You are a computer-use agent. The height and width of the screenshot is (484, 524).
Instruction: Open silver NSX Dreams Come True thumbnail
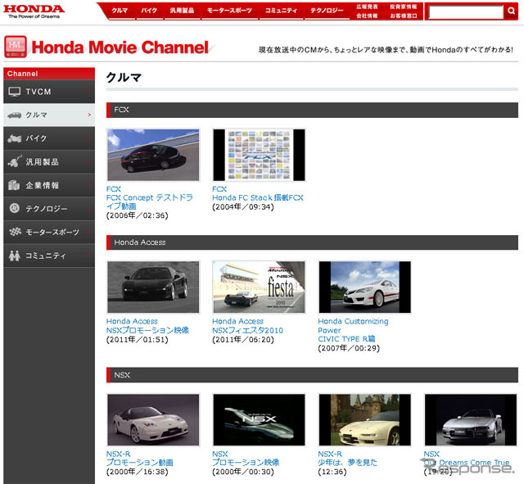471,420
